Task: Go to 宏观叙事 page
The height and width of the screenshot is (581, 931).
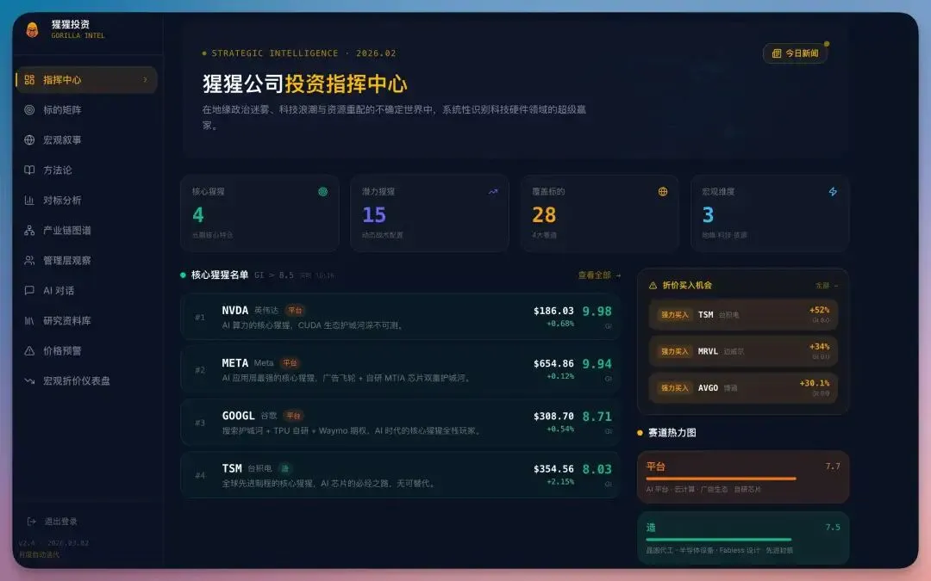Action: coord(87,140)
